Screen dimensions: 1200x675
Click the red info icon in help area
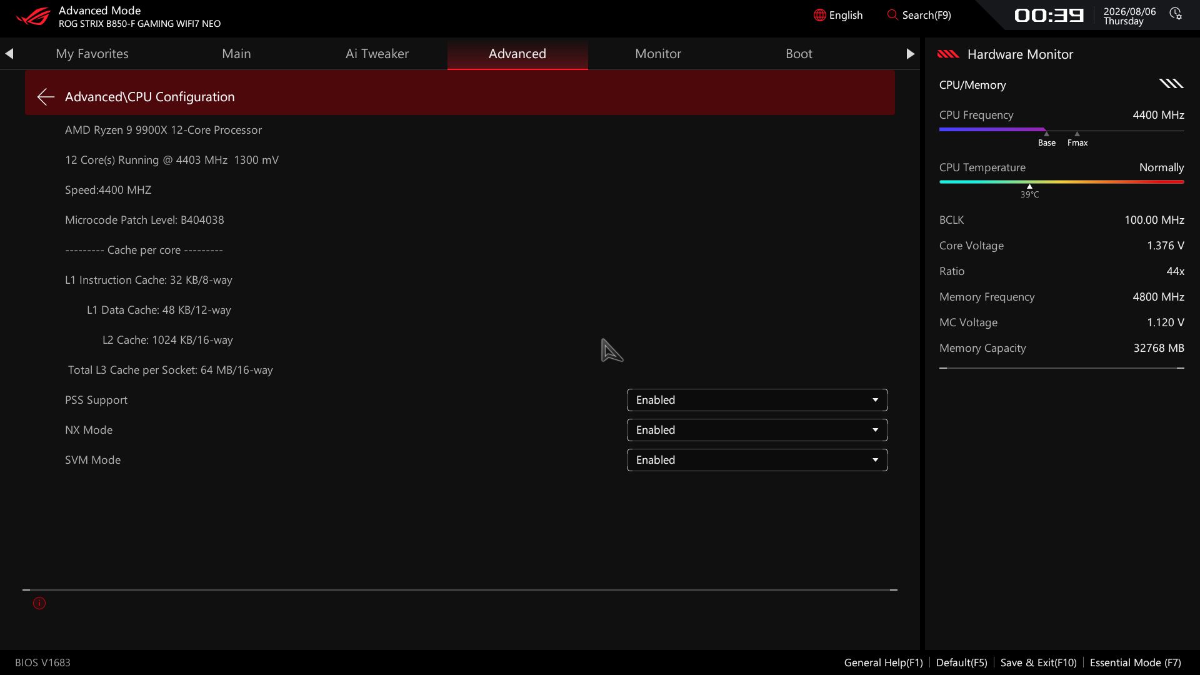click(39, 603)
